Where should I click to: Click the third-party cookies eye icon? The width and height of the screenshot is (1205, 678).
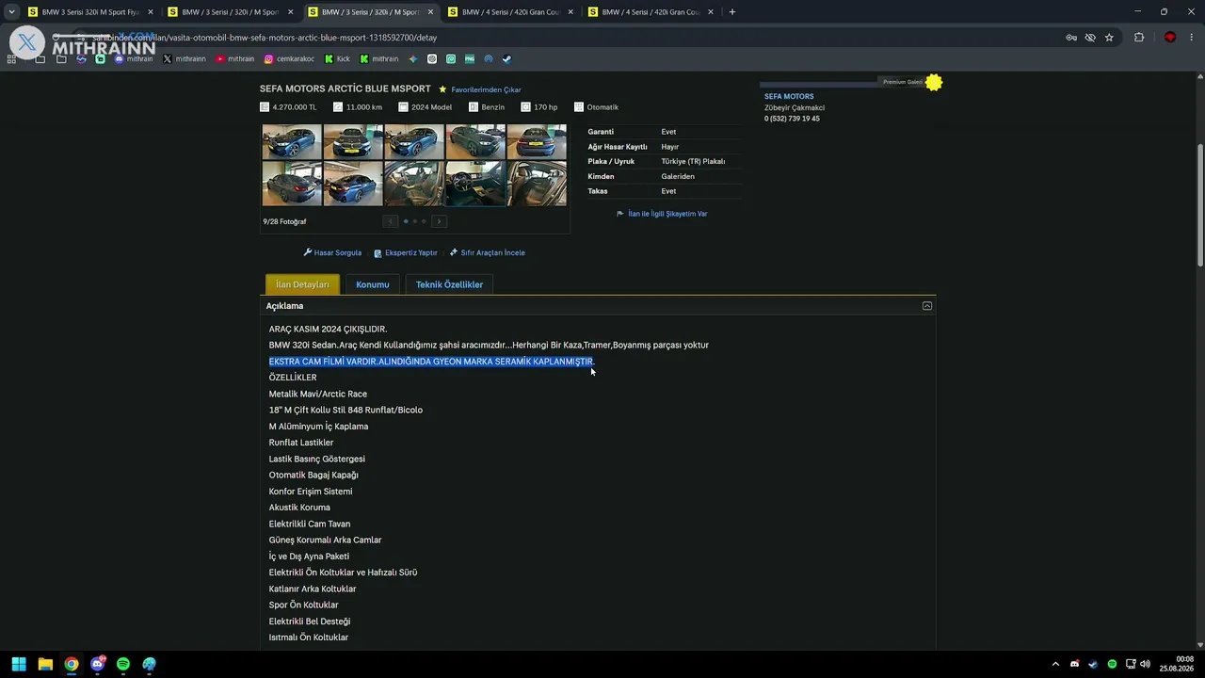click(1090, 38)
